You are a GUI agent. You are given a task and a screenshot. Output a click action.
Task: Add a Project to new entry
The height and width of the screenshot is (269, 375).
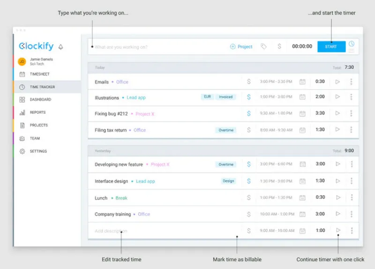click(241, 46)
